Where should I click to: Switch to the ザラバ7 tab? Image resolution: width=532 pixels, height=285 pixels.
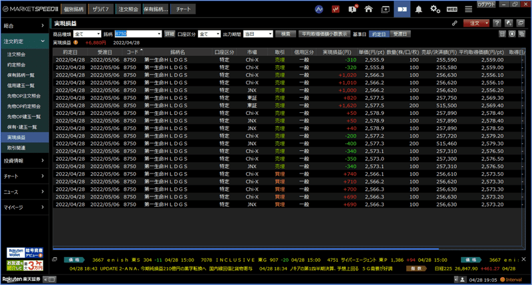tap(101, 9)
